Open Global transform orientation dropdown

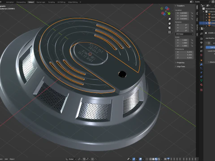[x=71, y=159]
